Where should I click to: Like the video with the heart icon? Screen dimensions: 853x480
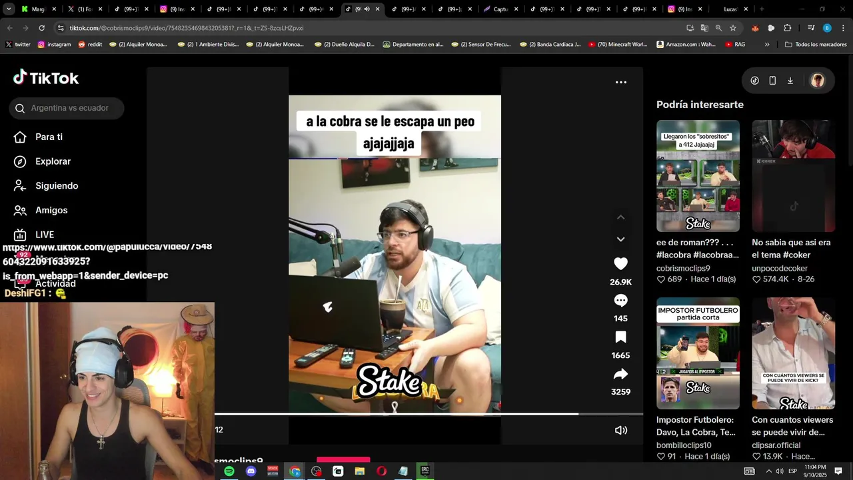pyautogui.click(x=620, y=264)
